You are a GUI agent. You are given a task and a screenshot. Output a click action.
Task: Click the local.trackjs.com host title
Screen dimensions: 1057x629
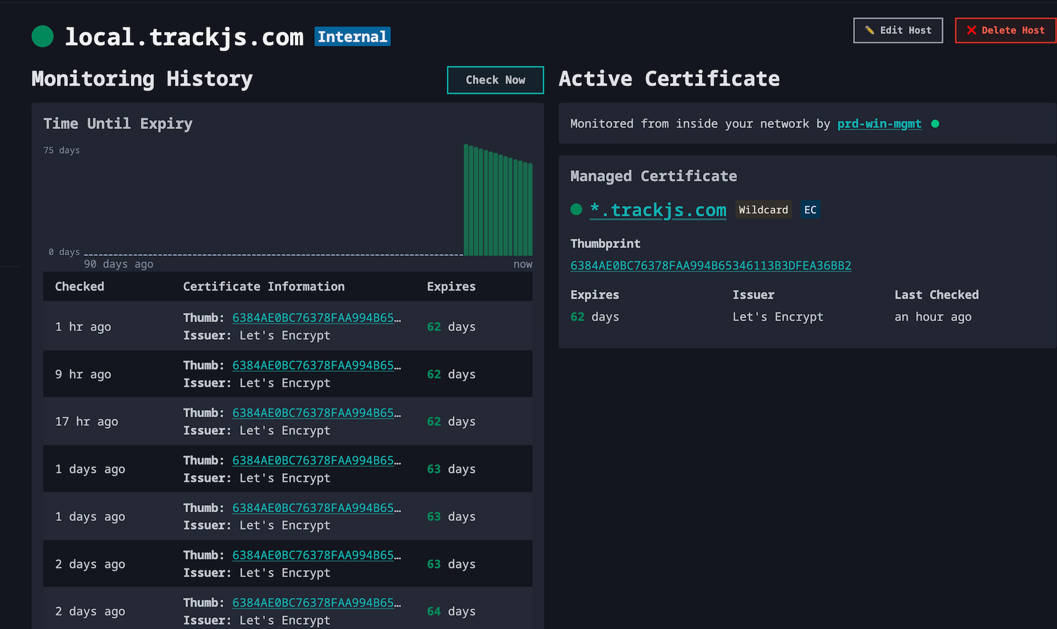click(x=184, y=37)
